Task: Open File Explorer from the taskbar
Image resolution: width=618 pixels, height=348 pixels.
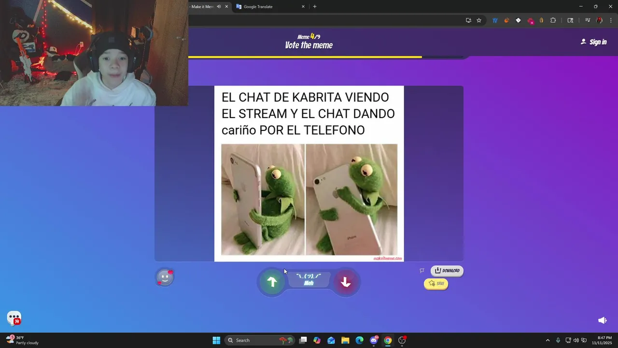Action: (x=345, y=340)
